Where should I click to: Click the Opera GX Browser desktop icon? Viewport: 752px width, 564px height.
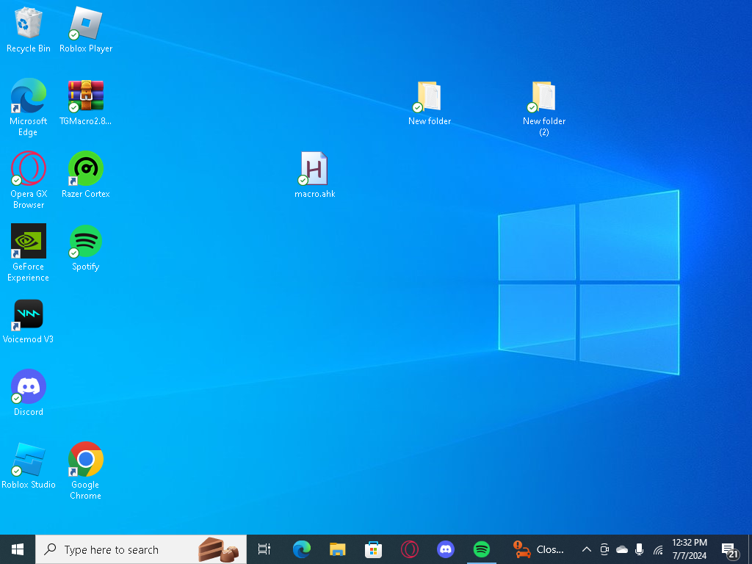29,169
